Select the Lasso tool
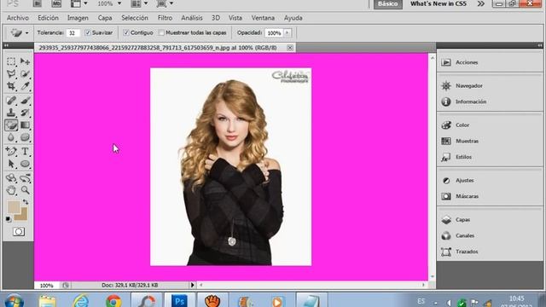This screenshot has width=546, height=307. pos(11,74)
